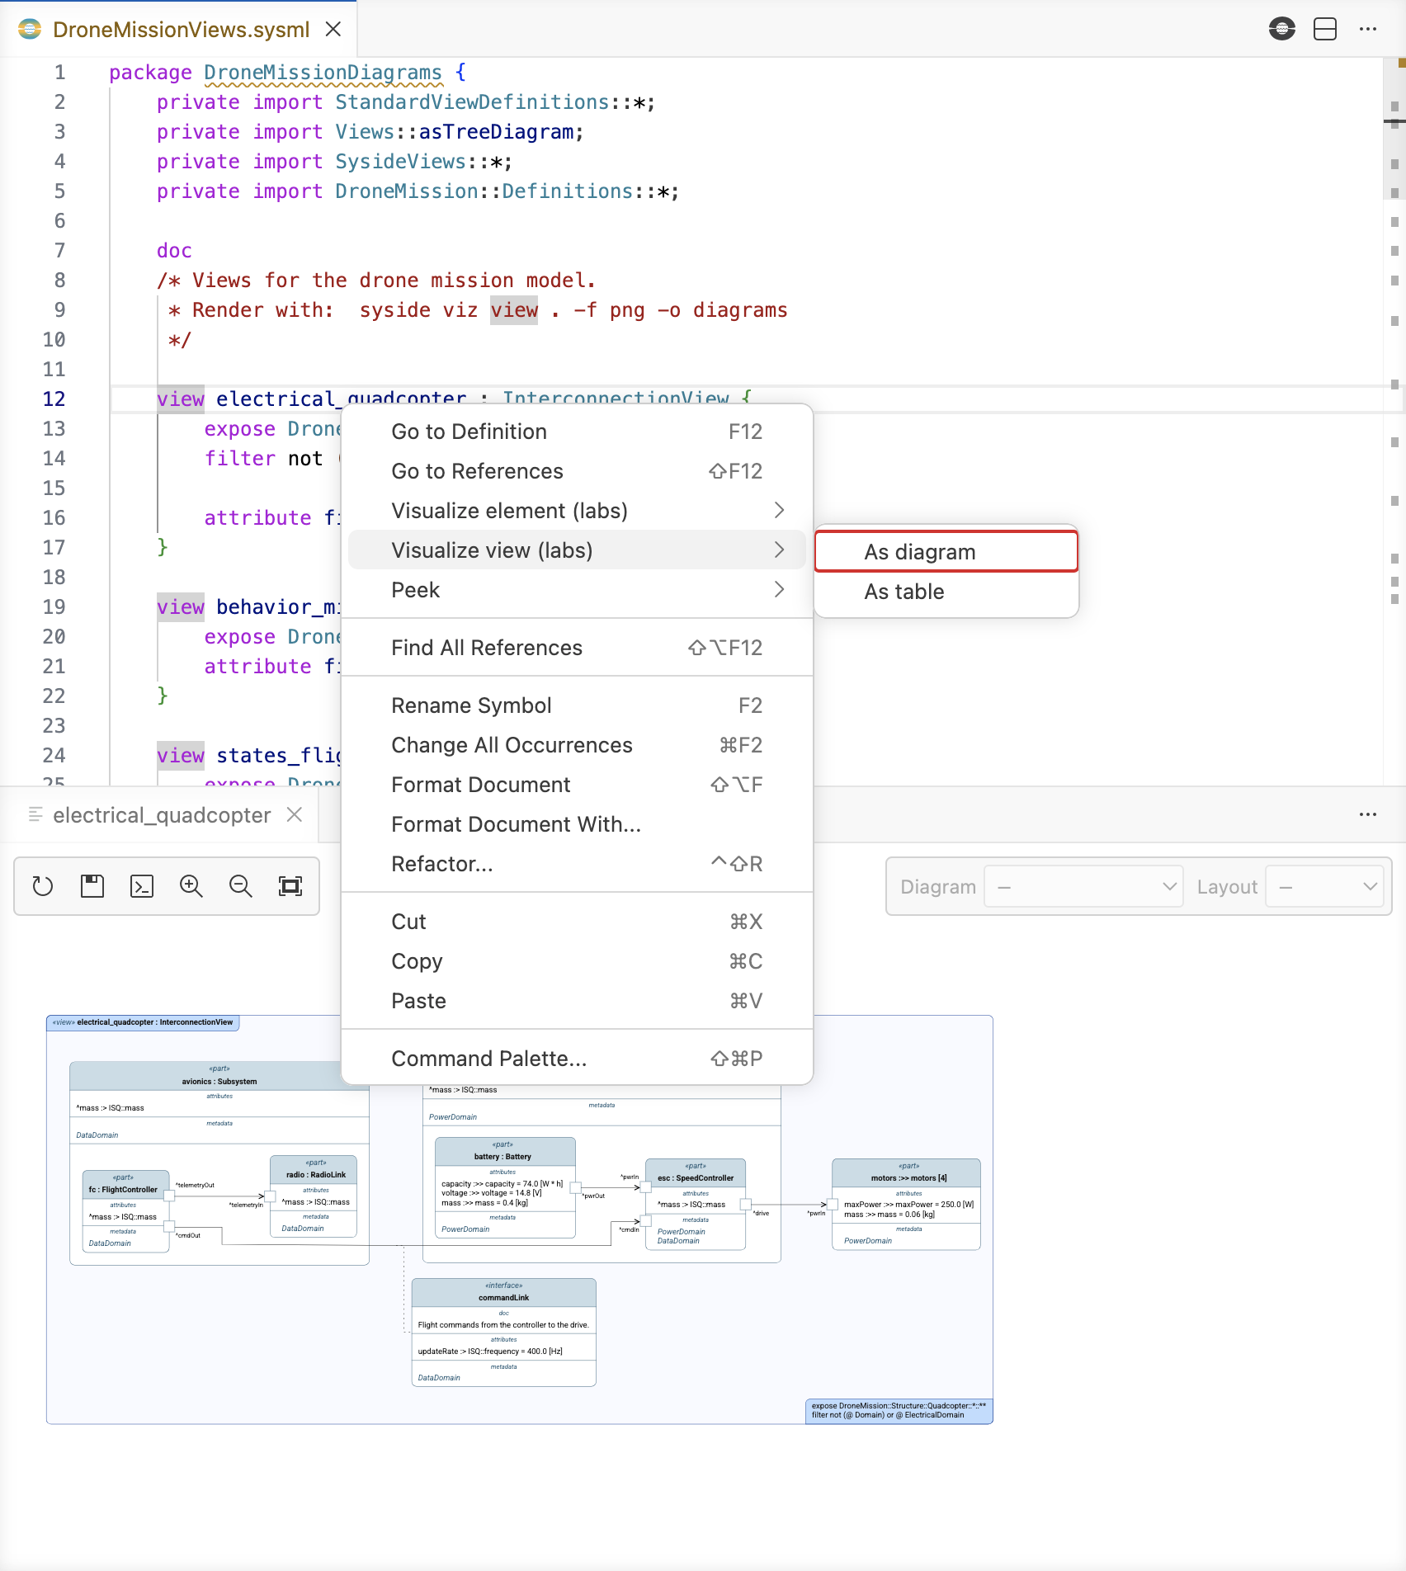Click the expose/filter note in diagram
1406x1571 pixels.
pyautogui.click(x=899, y=1411)
